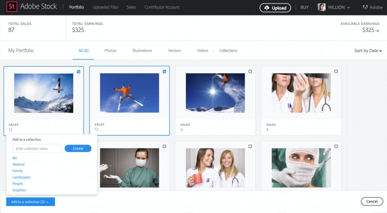Click the HILLION user avatar picture
This screenshot has width=387, height=213.
(322, 8)
